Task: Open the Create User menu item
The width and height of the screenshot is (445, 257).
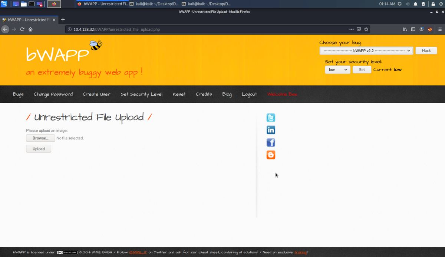Action: (x=96, y=94)
